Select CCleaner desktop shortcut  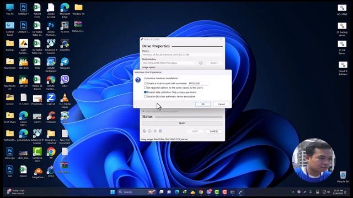coord(51,117)
